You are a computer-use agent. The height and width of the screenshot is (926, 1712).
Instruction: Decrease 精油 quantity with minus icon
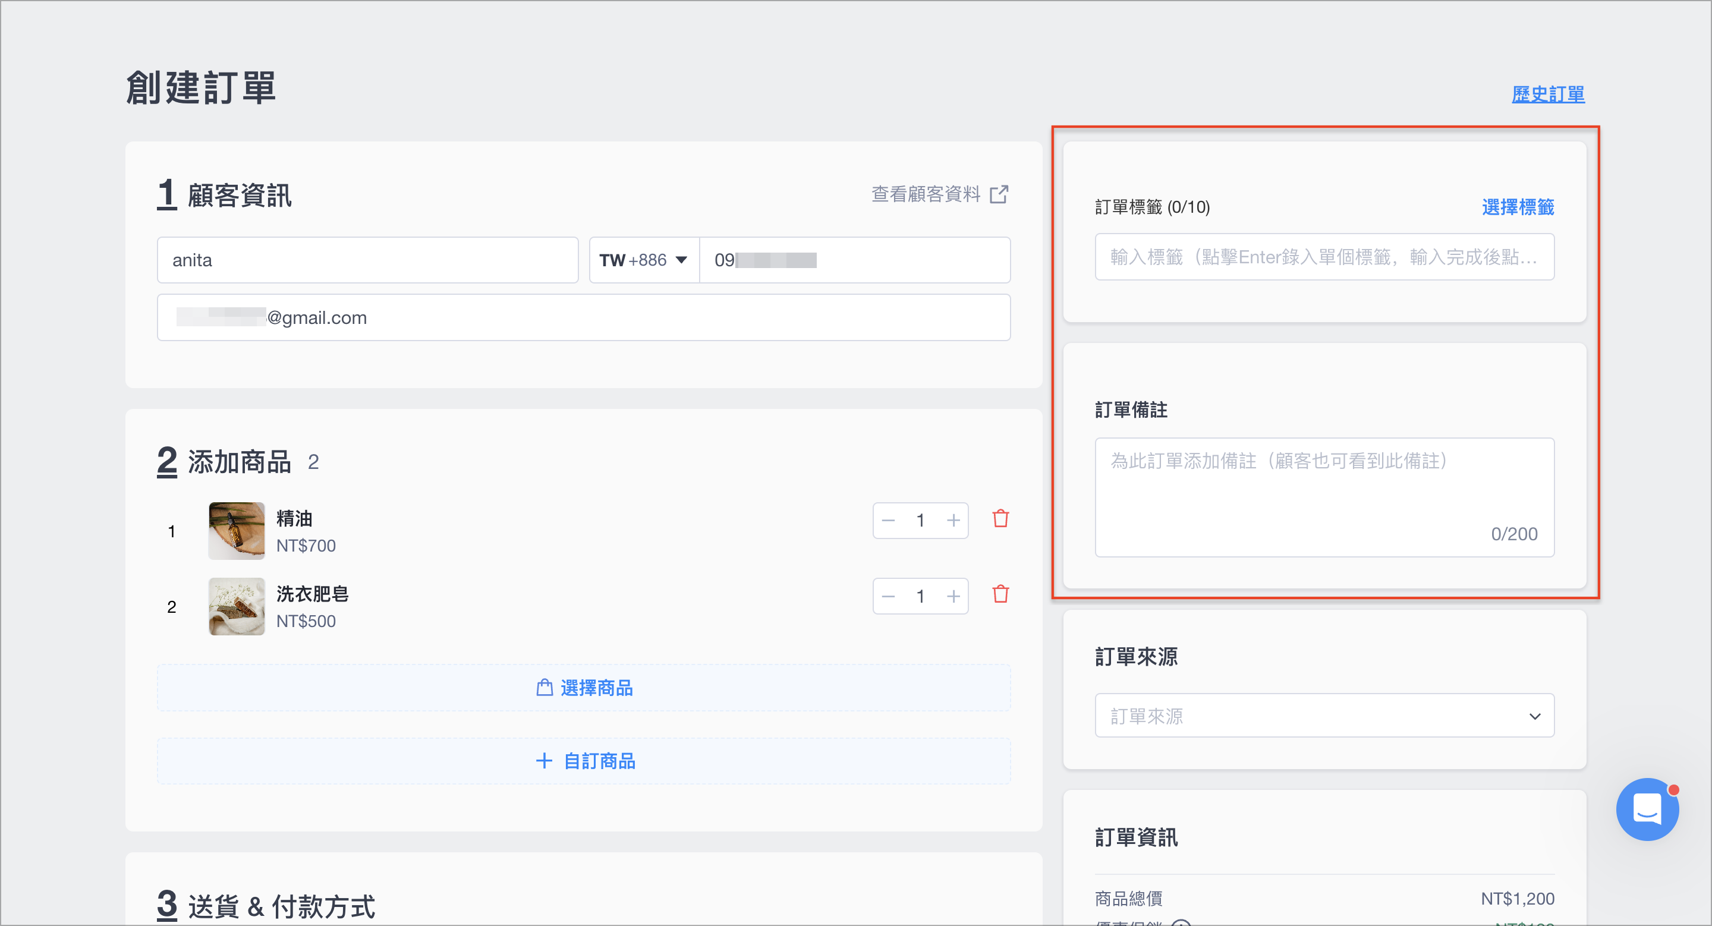889,521
